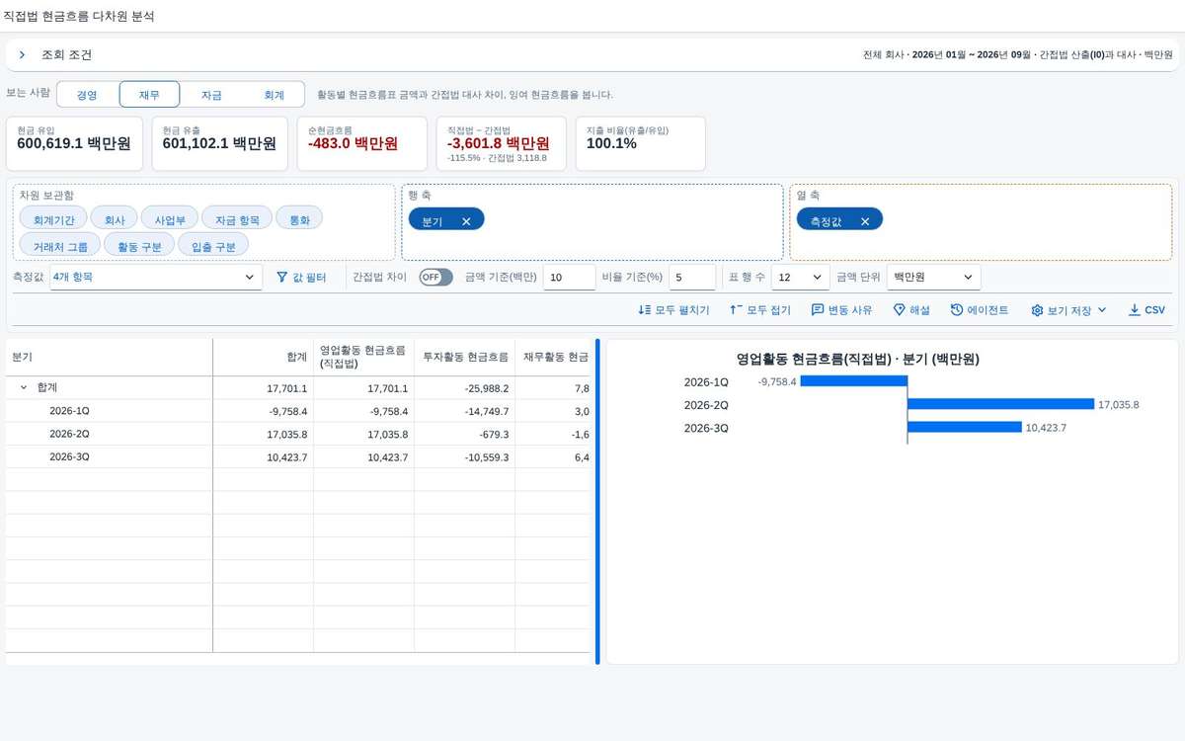Remove 측정값 from the column axis
1185x741 pixels.
point(865,221)
